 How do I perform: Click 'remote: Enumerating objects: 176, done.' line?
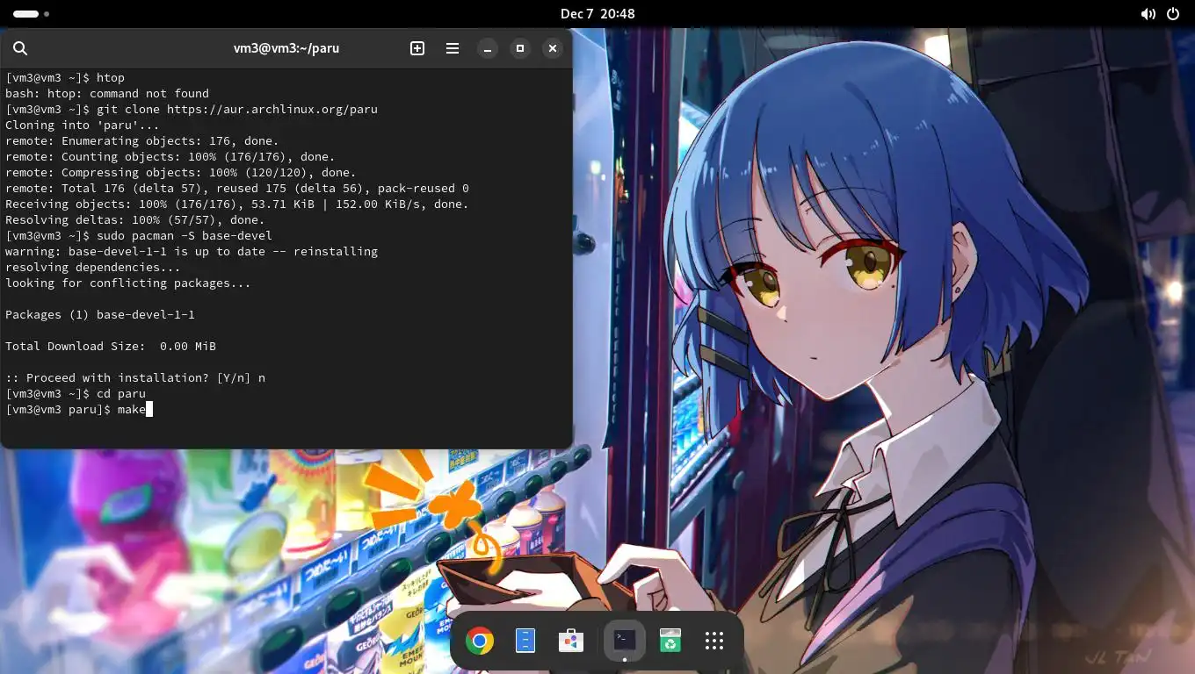pyautogui.click(x=142, y=140)
